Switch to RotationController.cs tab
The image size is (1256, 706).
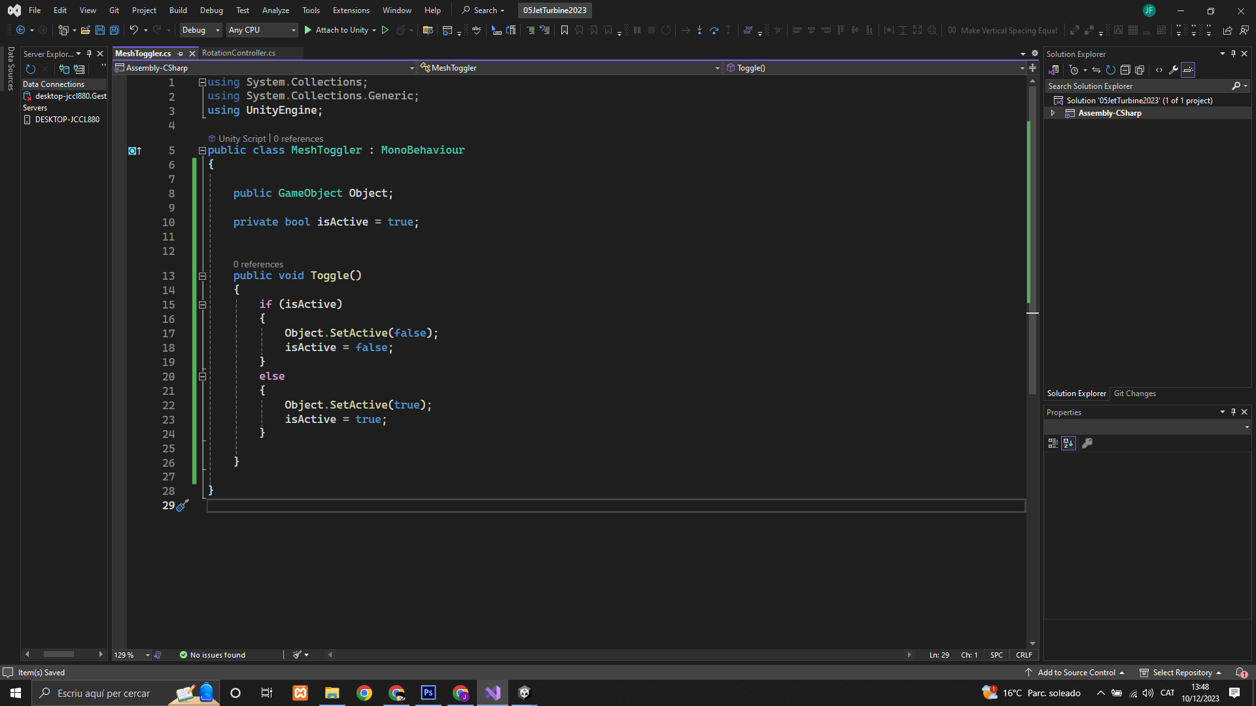tap(238, 53)
